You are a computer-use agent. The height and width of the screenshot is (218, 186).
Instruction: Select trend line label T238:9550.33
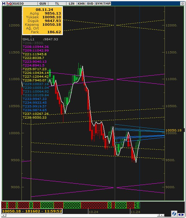point(35,118)
